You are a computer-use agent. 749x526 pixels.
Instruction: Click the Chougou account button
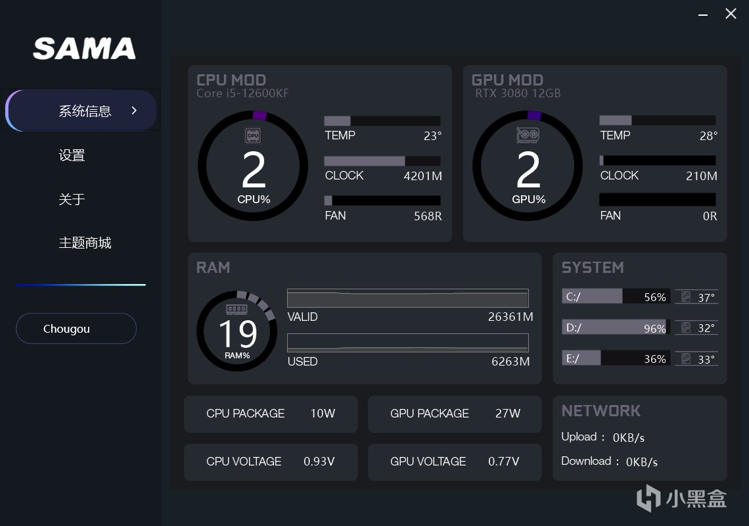pos(76,329)
